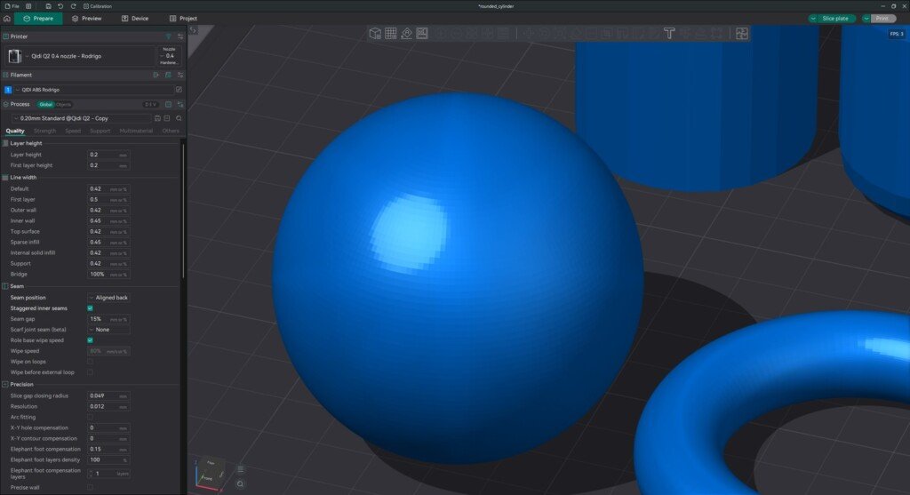The width and height of the screenshot is (910, 495).
Task: Open the Calibration menu
Action: (98, 6)
